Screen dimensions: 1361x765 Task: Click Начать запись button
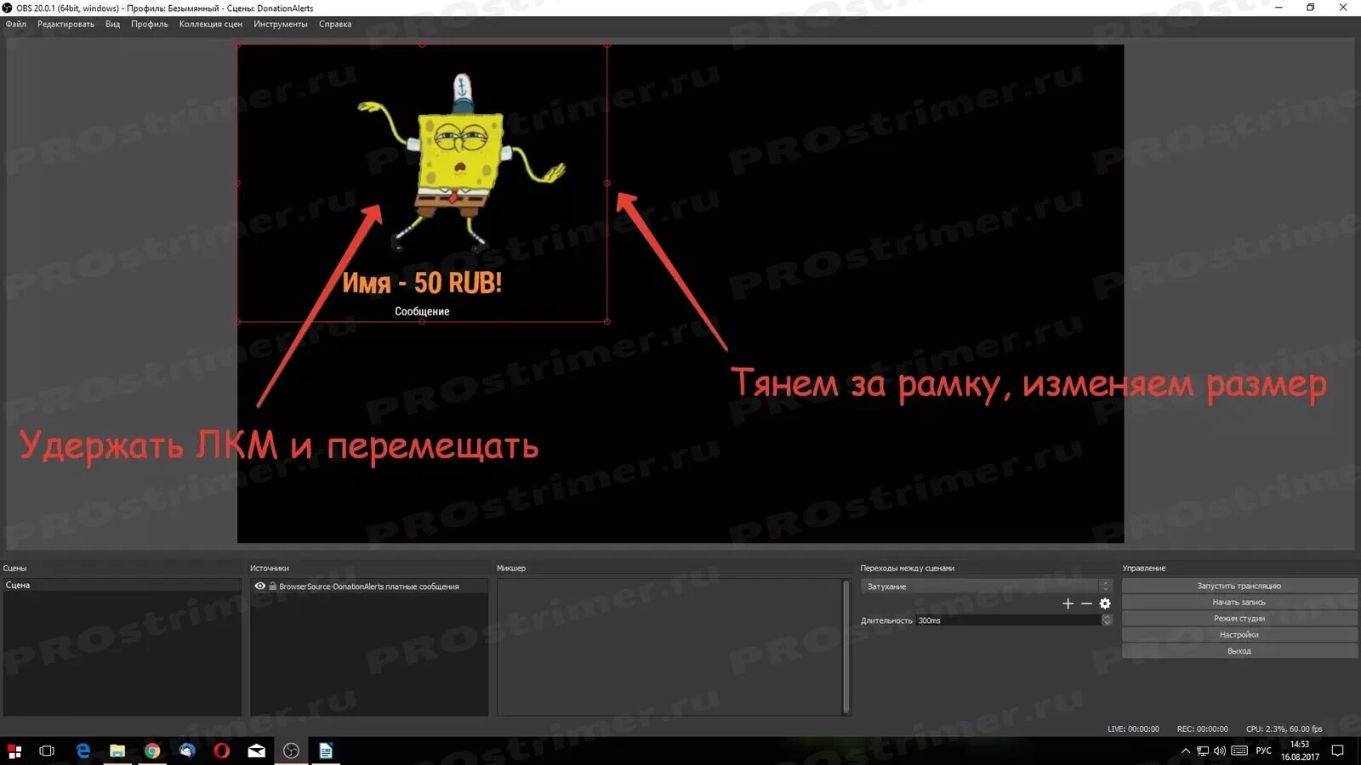(1239, 602)
